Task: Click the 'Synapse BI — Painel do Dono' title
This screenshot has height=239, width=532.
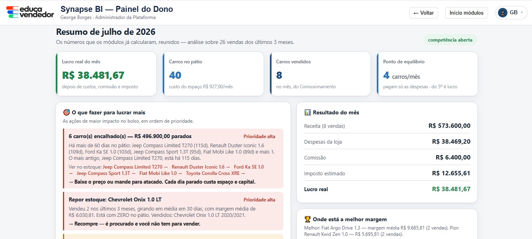Action: (x=116, y=9)
